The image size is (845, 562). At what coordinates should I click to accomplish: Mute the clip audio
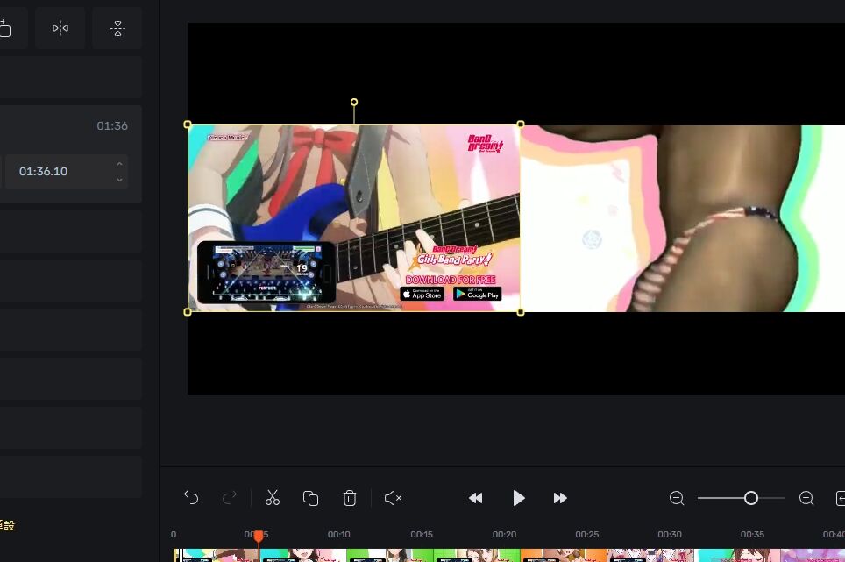tap(393, 498)
